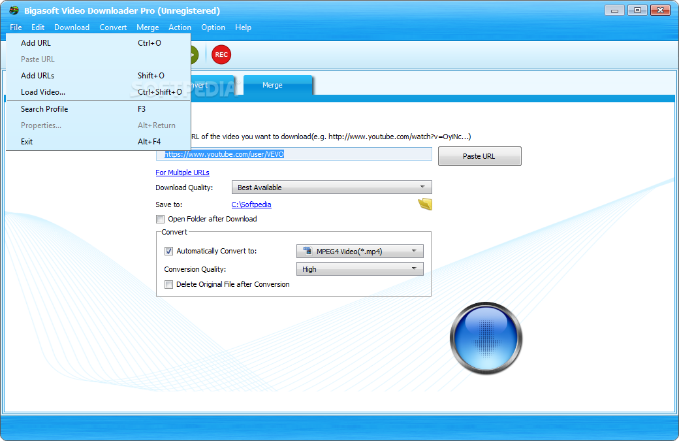Open the Help menu

coord(243,27)
